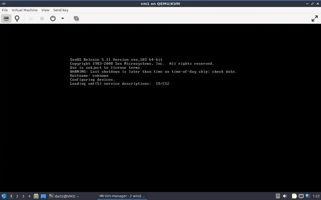Click the Run virtual machine play button
This screenshot has height=200, width=321.
[31, 18]
